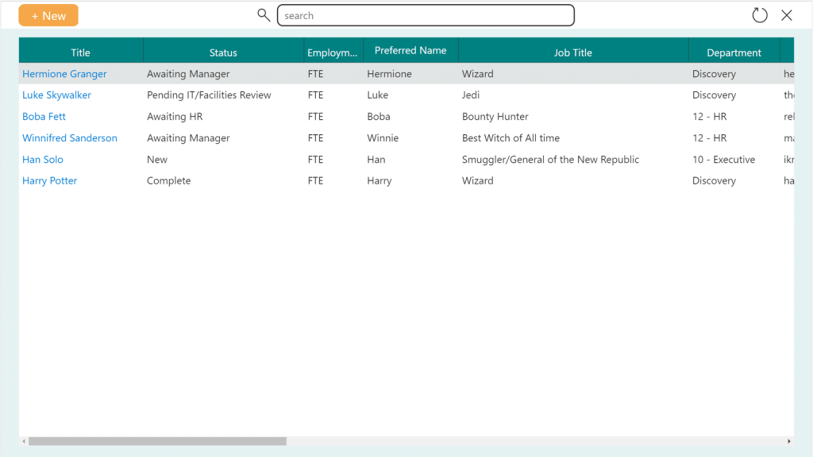Click Discovery department in Harry Potter's row
The height and width of the screenshot is (457, 813).
[714, 180]
